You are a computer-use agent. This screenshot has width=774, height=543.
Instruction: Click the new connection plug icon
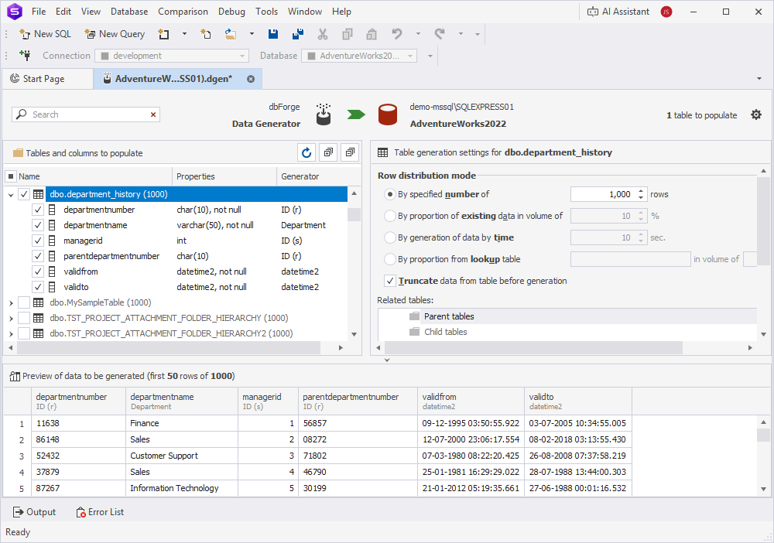25,55
